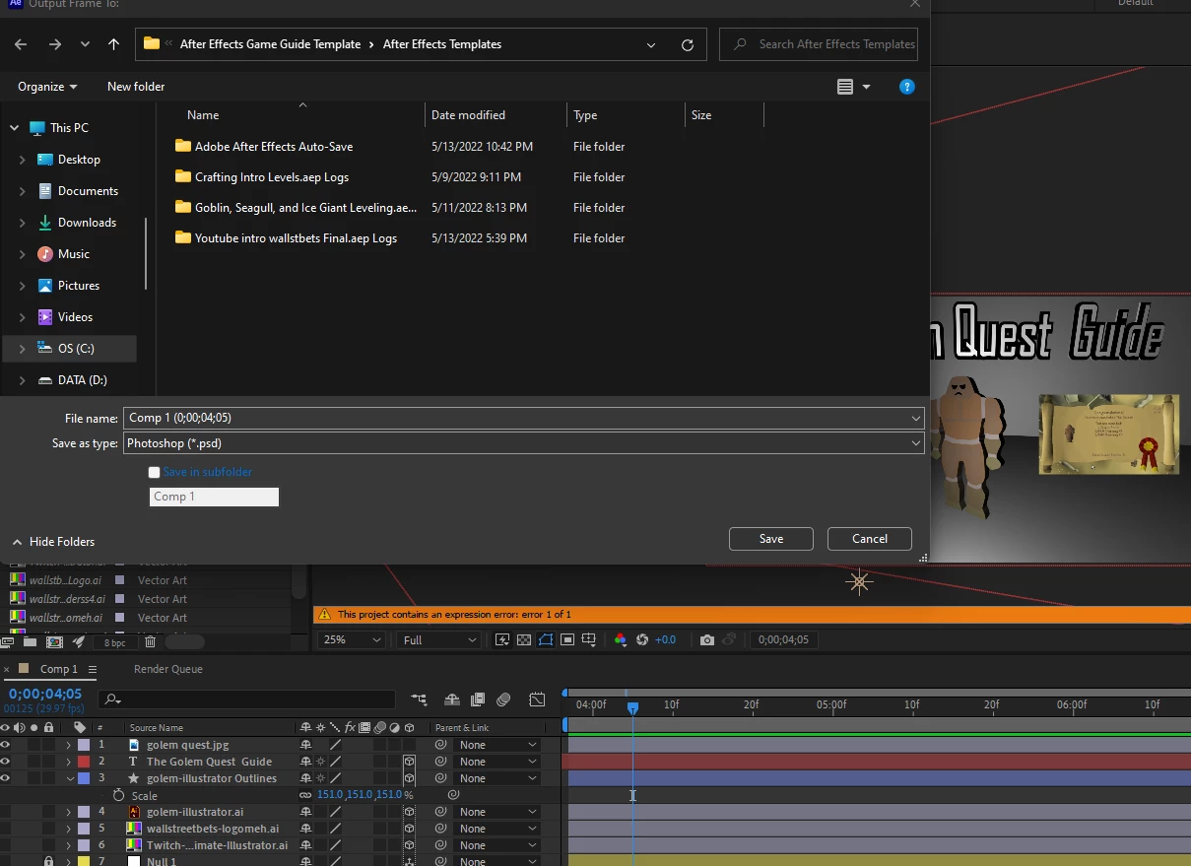Click the Cancel button

pos(870,539)
